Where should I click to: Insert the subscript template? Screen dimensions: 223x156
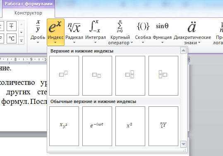97,75
